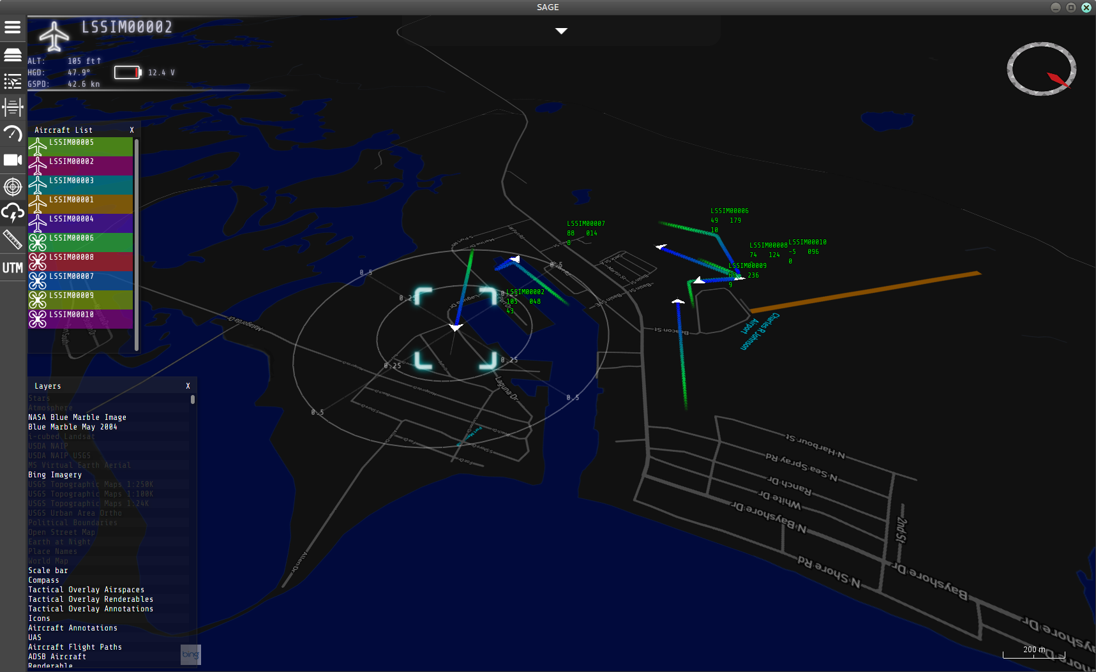Viewport: 1096px width, 672px height.
Task: Close the Aircraft List panel
Action: (x=132, y=130)
